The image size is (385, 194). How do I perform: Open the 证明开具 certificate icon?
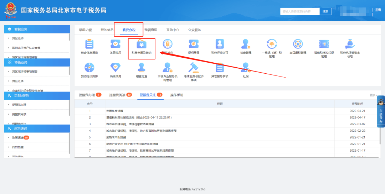[194, 44]
